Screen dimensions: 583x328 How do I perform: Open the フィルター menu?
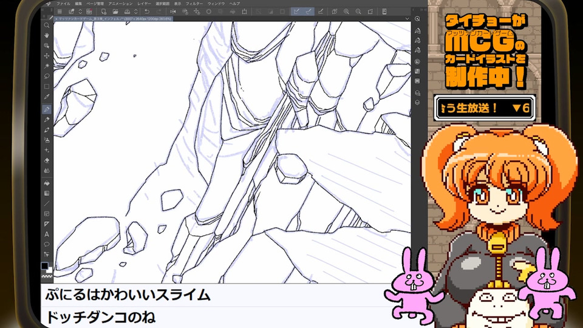click(194, 4)
